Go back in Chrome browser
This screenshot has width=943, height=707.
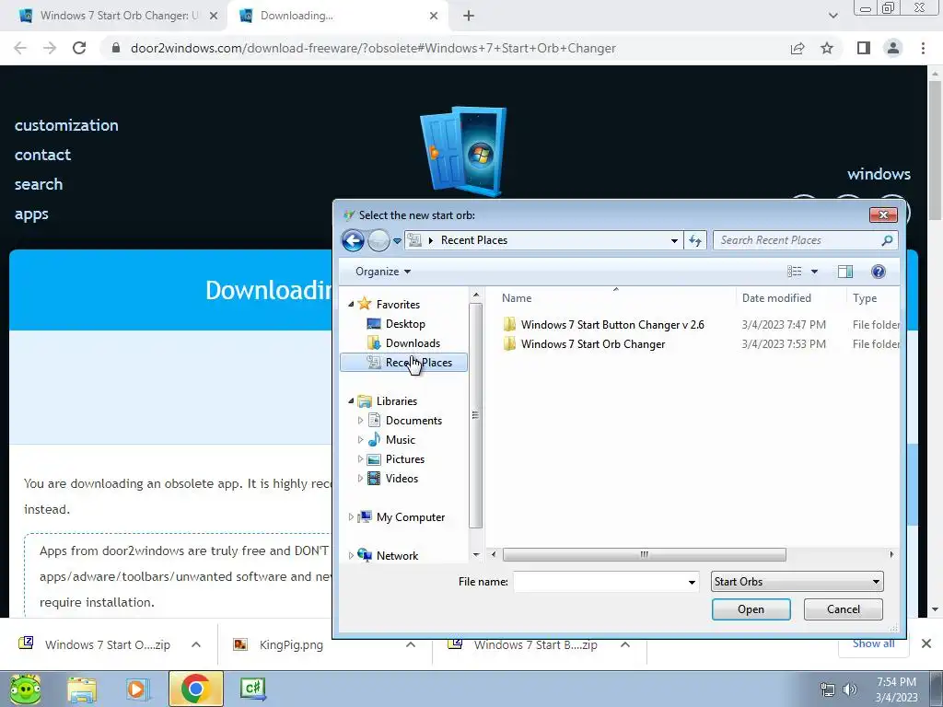(x=20, y=48)
